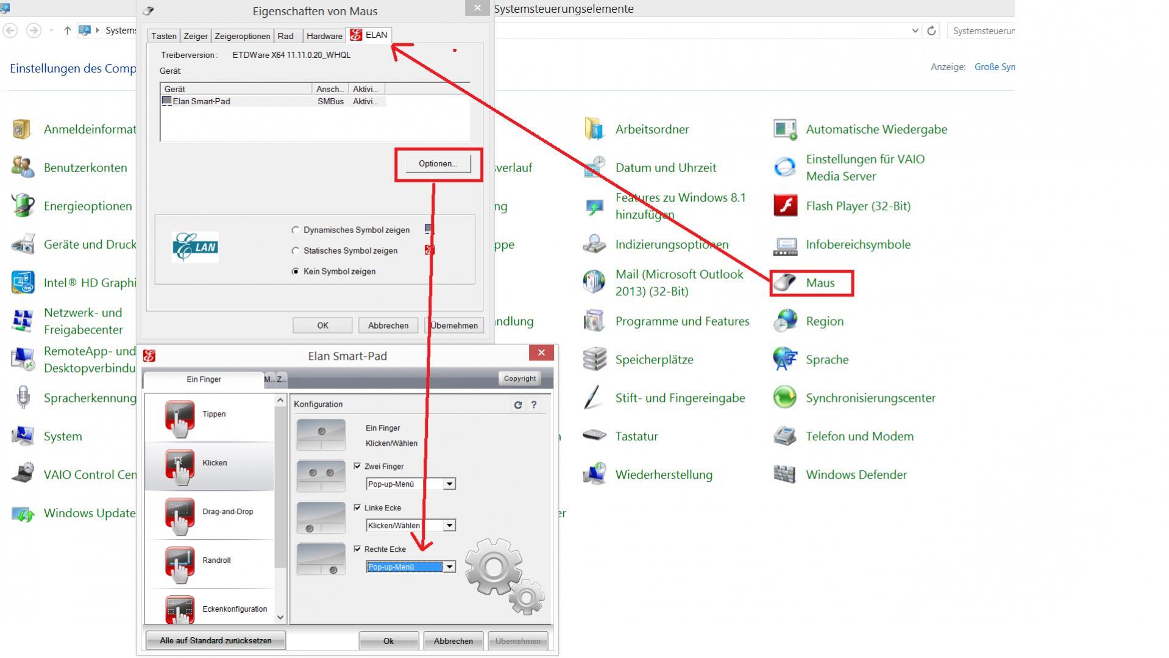Expand address bar history dropdown arrow
The width and height of the screenshot is (1169, 658).
point(915,30)
